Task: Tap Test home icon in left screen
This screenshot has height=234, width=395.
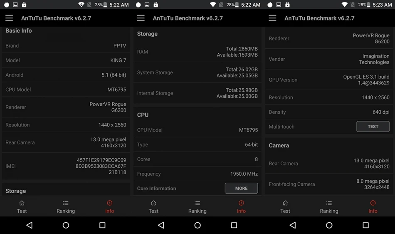Action: point(22,203)
